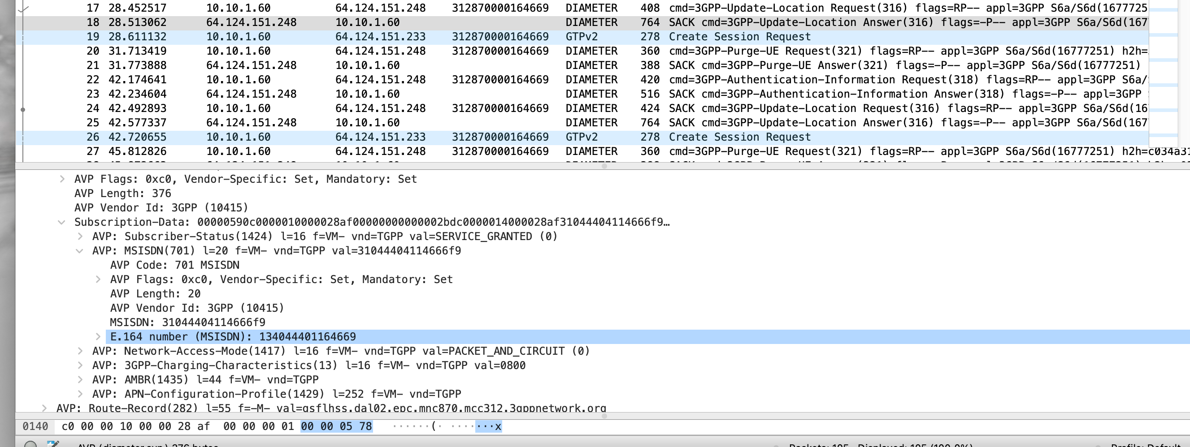
Task: Select packet 19 Create Session Request
Action: 416,36
